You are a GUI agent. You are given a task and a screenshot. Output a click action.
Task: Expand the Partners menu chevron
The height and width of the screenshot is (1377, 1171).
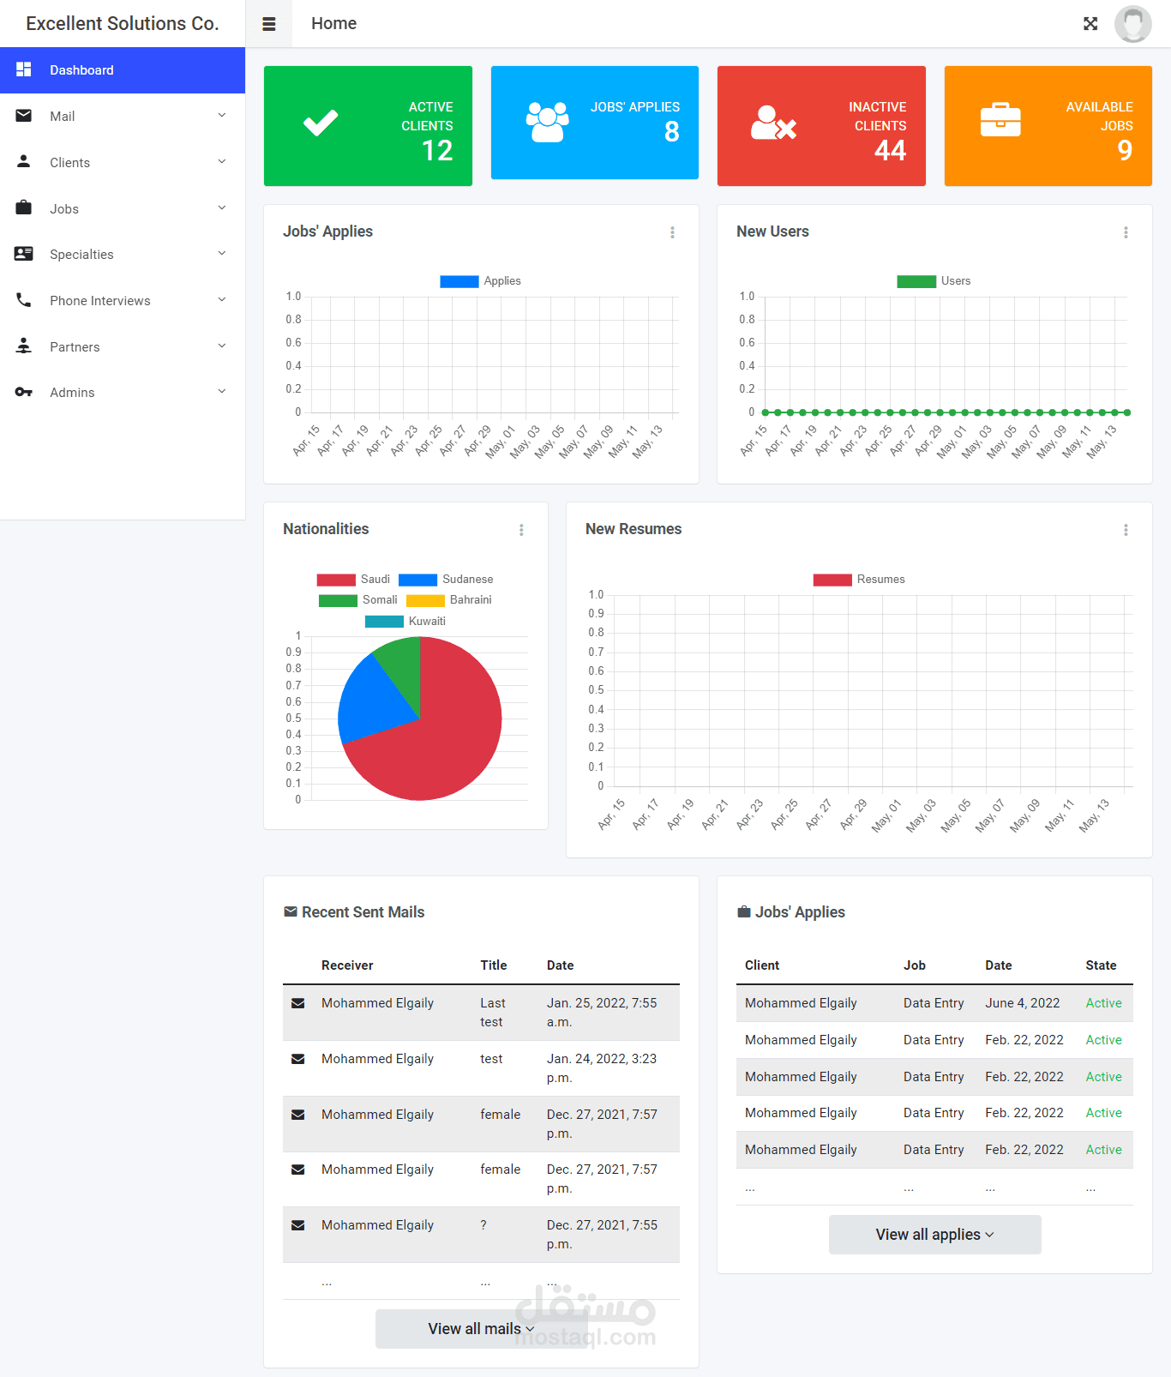222,346
